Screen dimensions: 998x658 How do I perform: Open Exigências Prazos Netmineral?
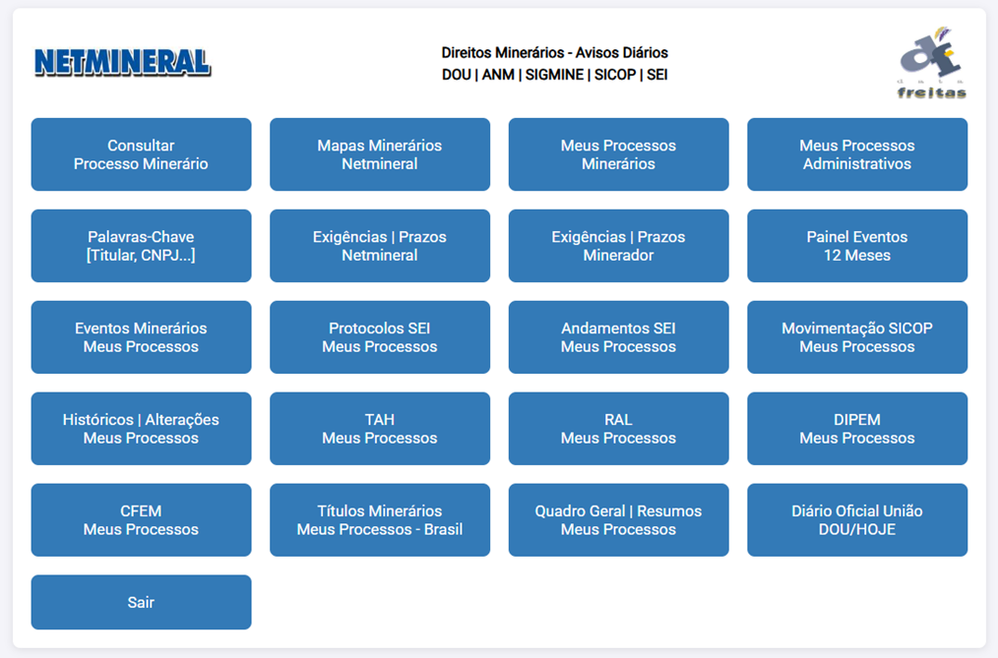pos(380,246)
